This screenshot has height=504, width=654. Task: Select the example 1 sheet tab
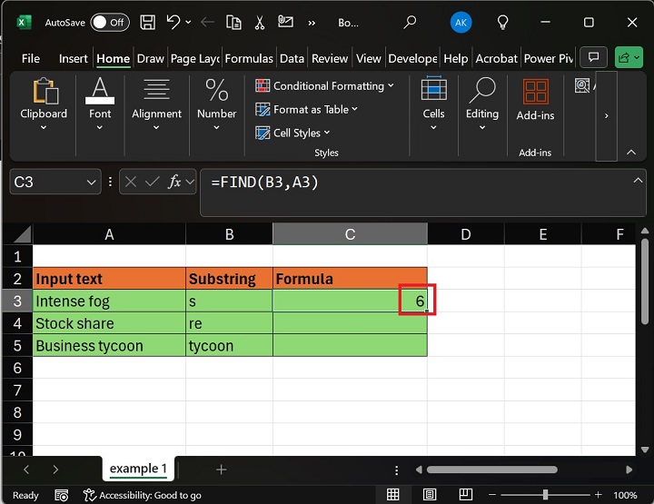138,469
